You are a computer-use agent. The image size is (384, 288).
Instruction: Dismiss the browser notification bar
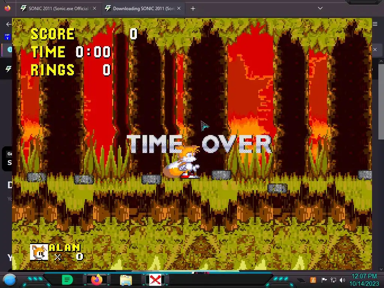375,49
